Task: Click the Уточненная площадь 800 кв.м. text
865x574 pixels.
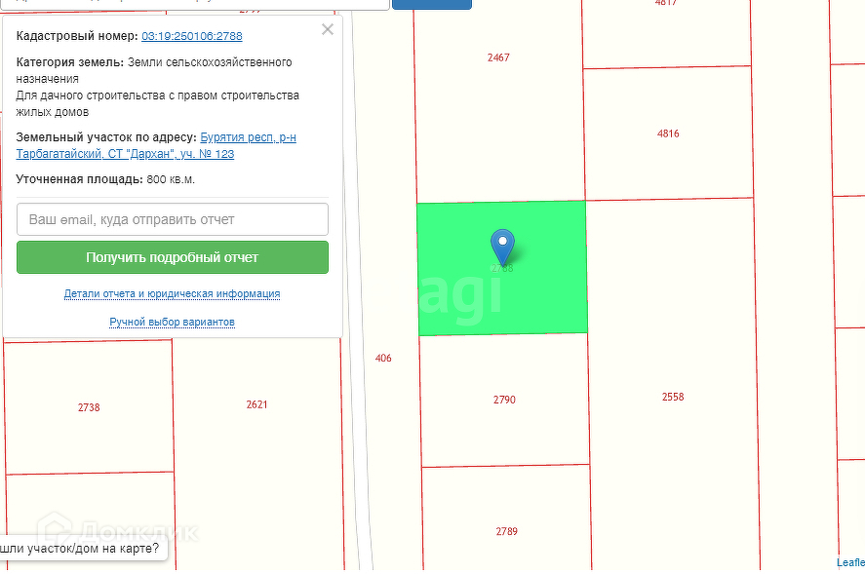Action: (x=105, y=179)
